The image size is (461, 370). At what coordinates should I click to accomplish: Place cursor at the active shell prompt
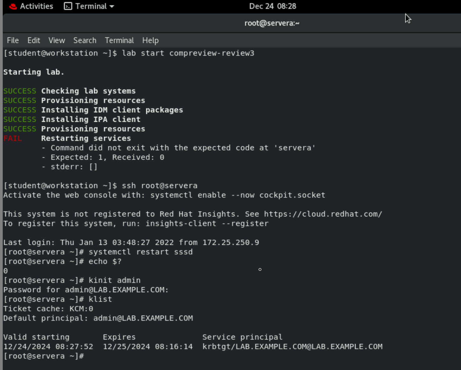[x=88, y=356]
